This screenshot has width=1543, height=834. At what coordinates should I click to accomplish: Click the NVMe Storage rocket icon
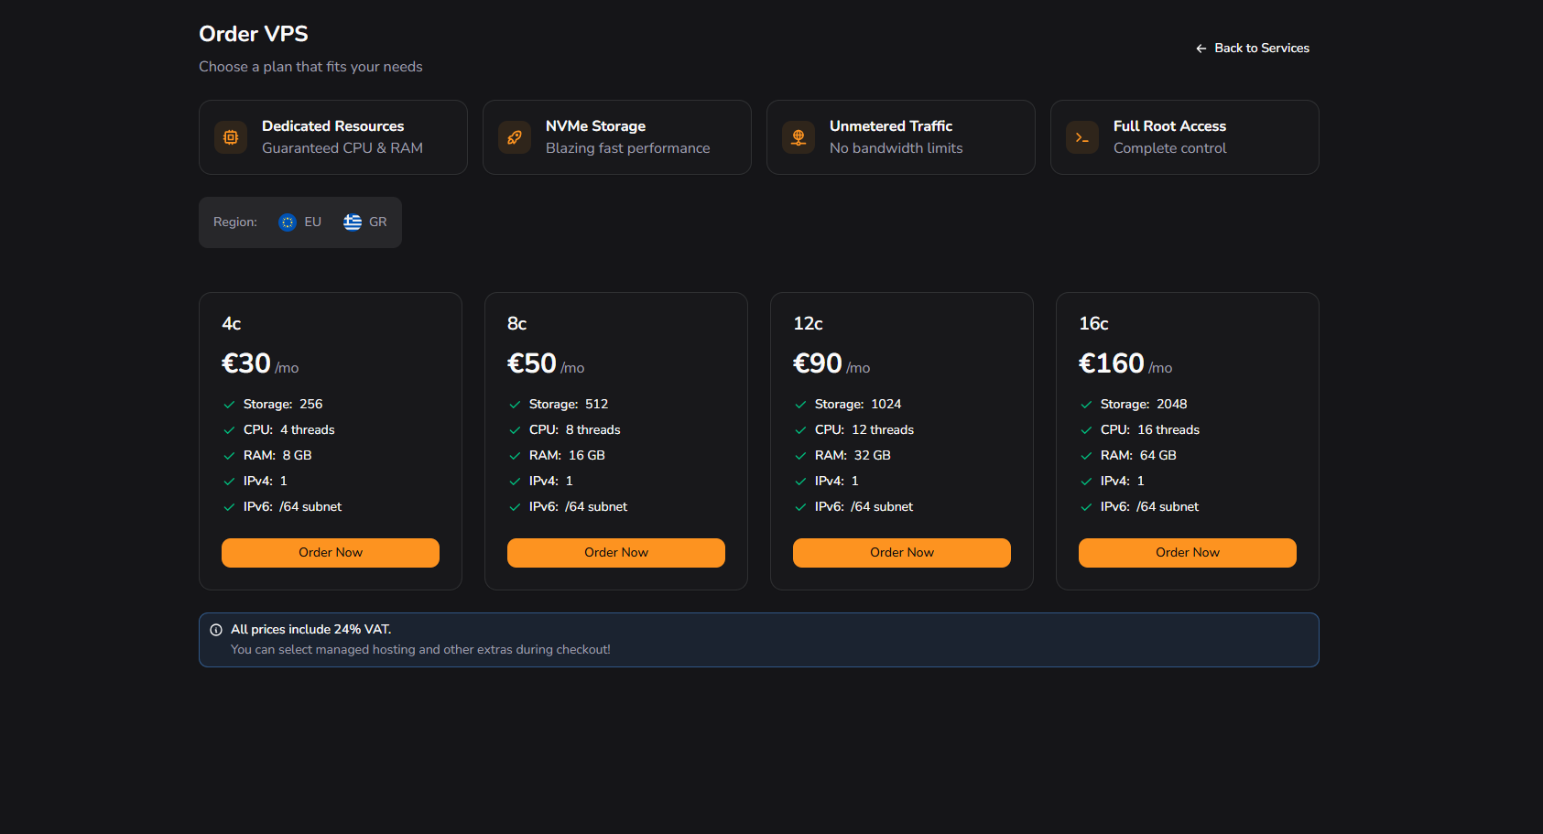click(515, 137)
